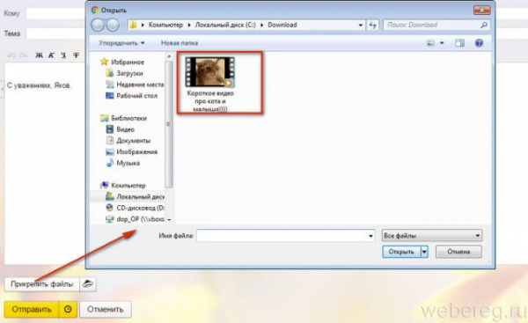Select Рабочий стол in favorites

pyautogui.click(x=132, y=96)
